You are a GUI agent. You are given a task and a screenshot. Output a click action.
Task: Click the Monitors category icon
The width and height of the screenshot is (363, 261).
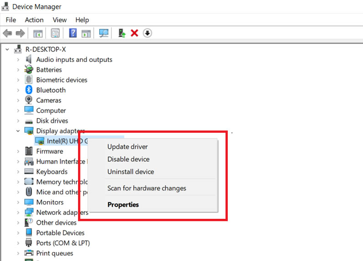pos(29,202)
